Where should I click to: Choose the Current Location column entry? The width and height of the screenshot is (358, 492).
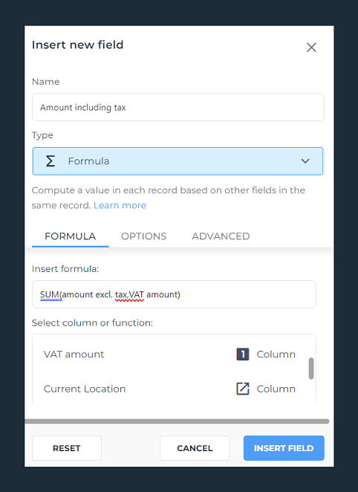pos(169,389)
